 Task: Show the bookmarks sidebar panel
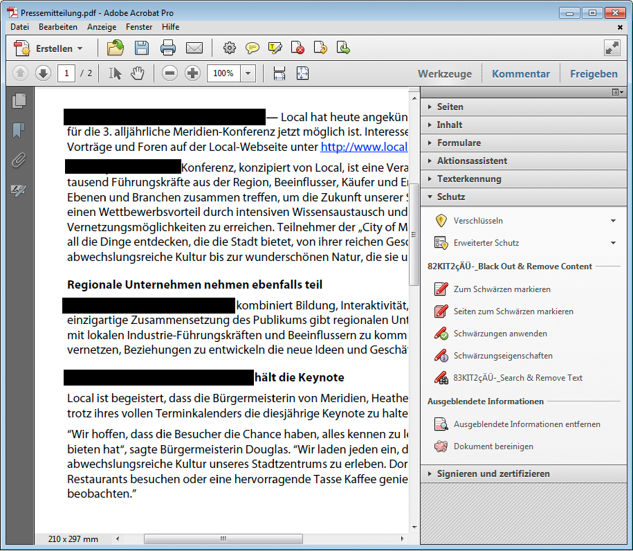(19, 130)
